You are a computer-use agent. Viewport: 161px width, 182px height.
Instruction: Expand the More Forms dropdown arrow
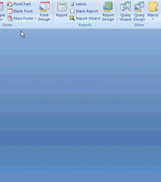coord(35,18)
